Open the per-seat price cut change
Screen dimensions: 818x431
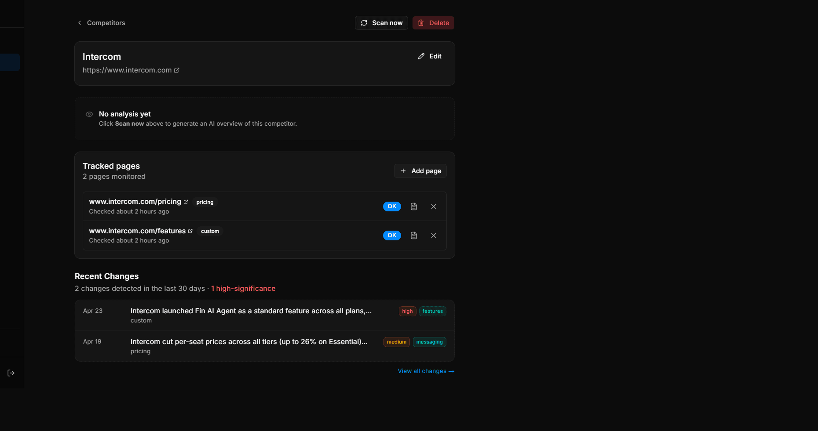click(x=265, y=346)
